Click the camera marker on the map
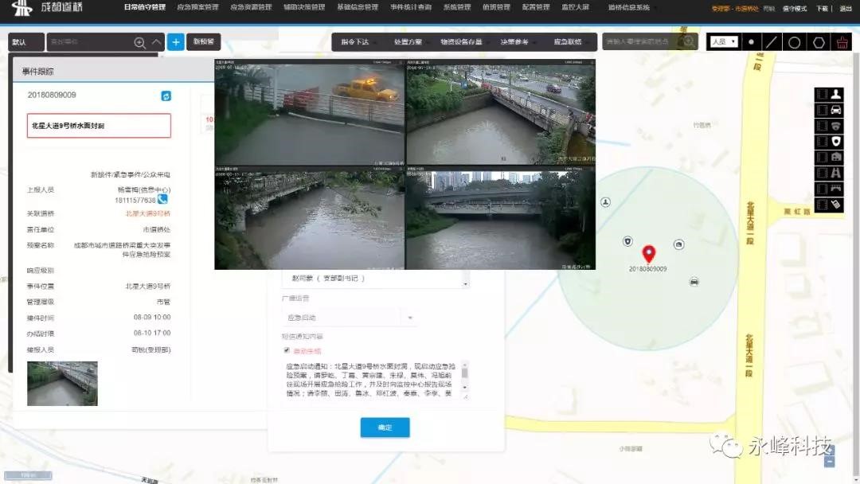 click(679, 244)
